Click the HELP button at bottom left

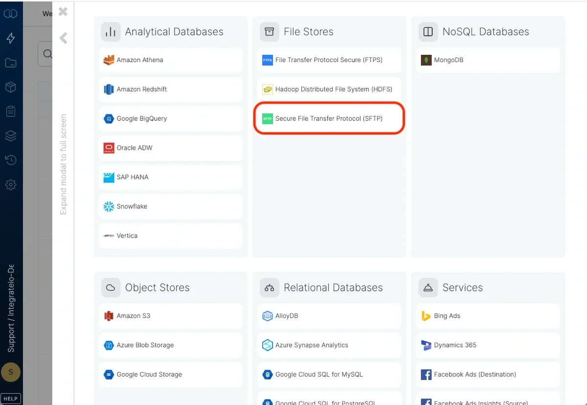pos(11,398)
